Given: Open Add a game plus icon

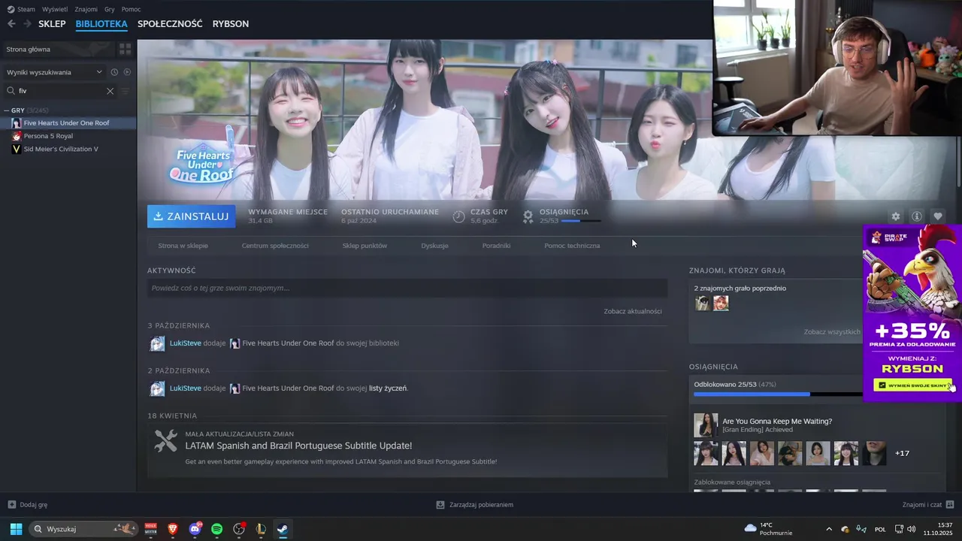Looking at the screenshot, I should pos(12,505).
